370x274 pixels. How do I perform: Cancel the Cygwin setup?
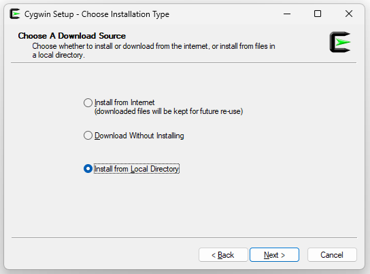[332, 255]
